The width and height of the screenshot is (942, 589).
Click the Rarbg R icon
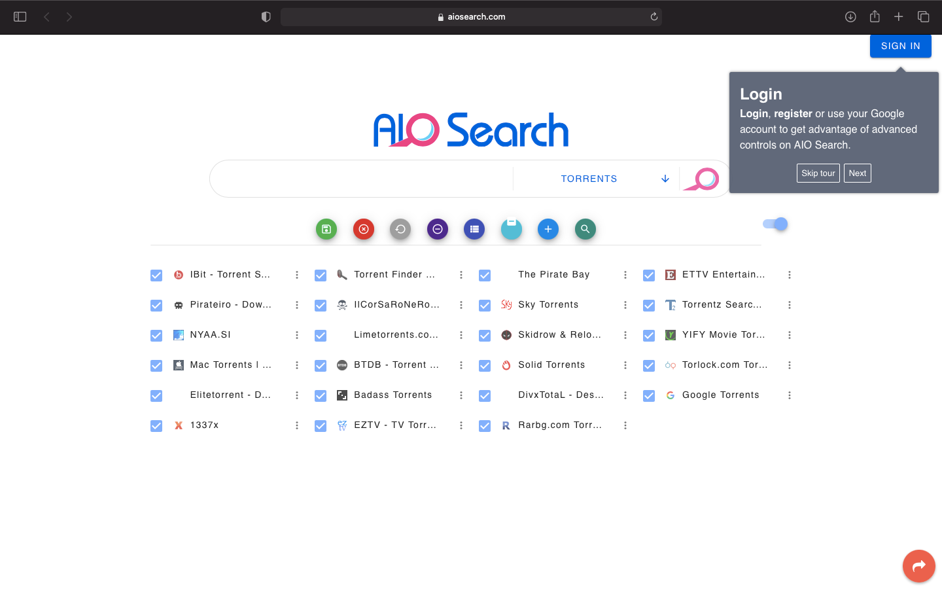[506, 425]
